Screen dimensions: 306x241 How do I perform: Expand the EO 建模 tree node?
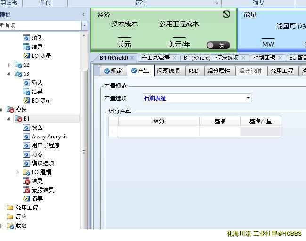(x=18, y=172)
